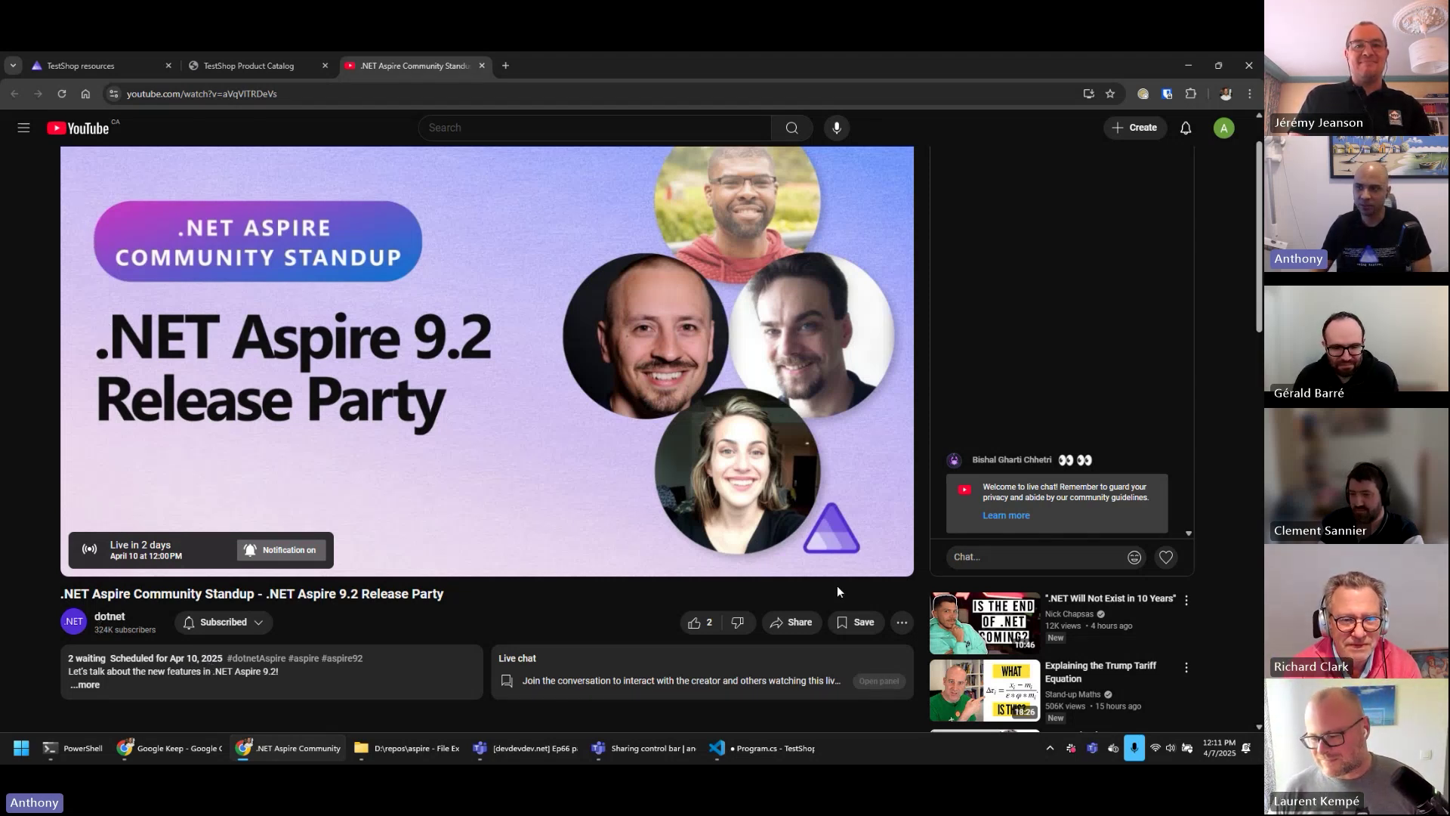
Task: Open volume control in system tray
Action: [1170, 748]
